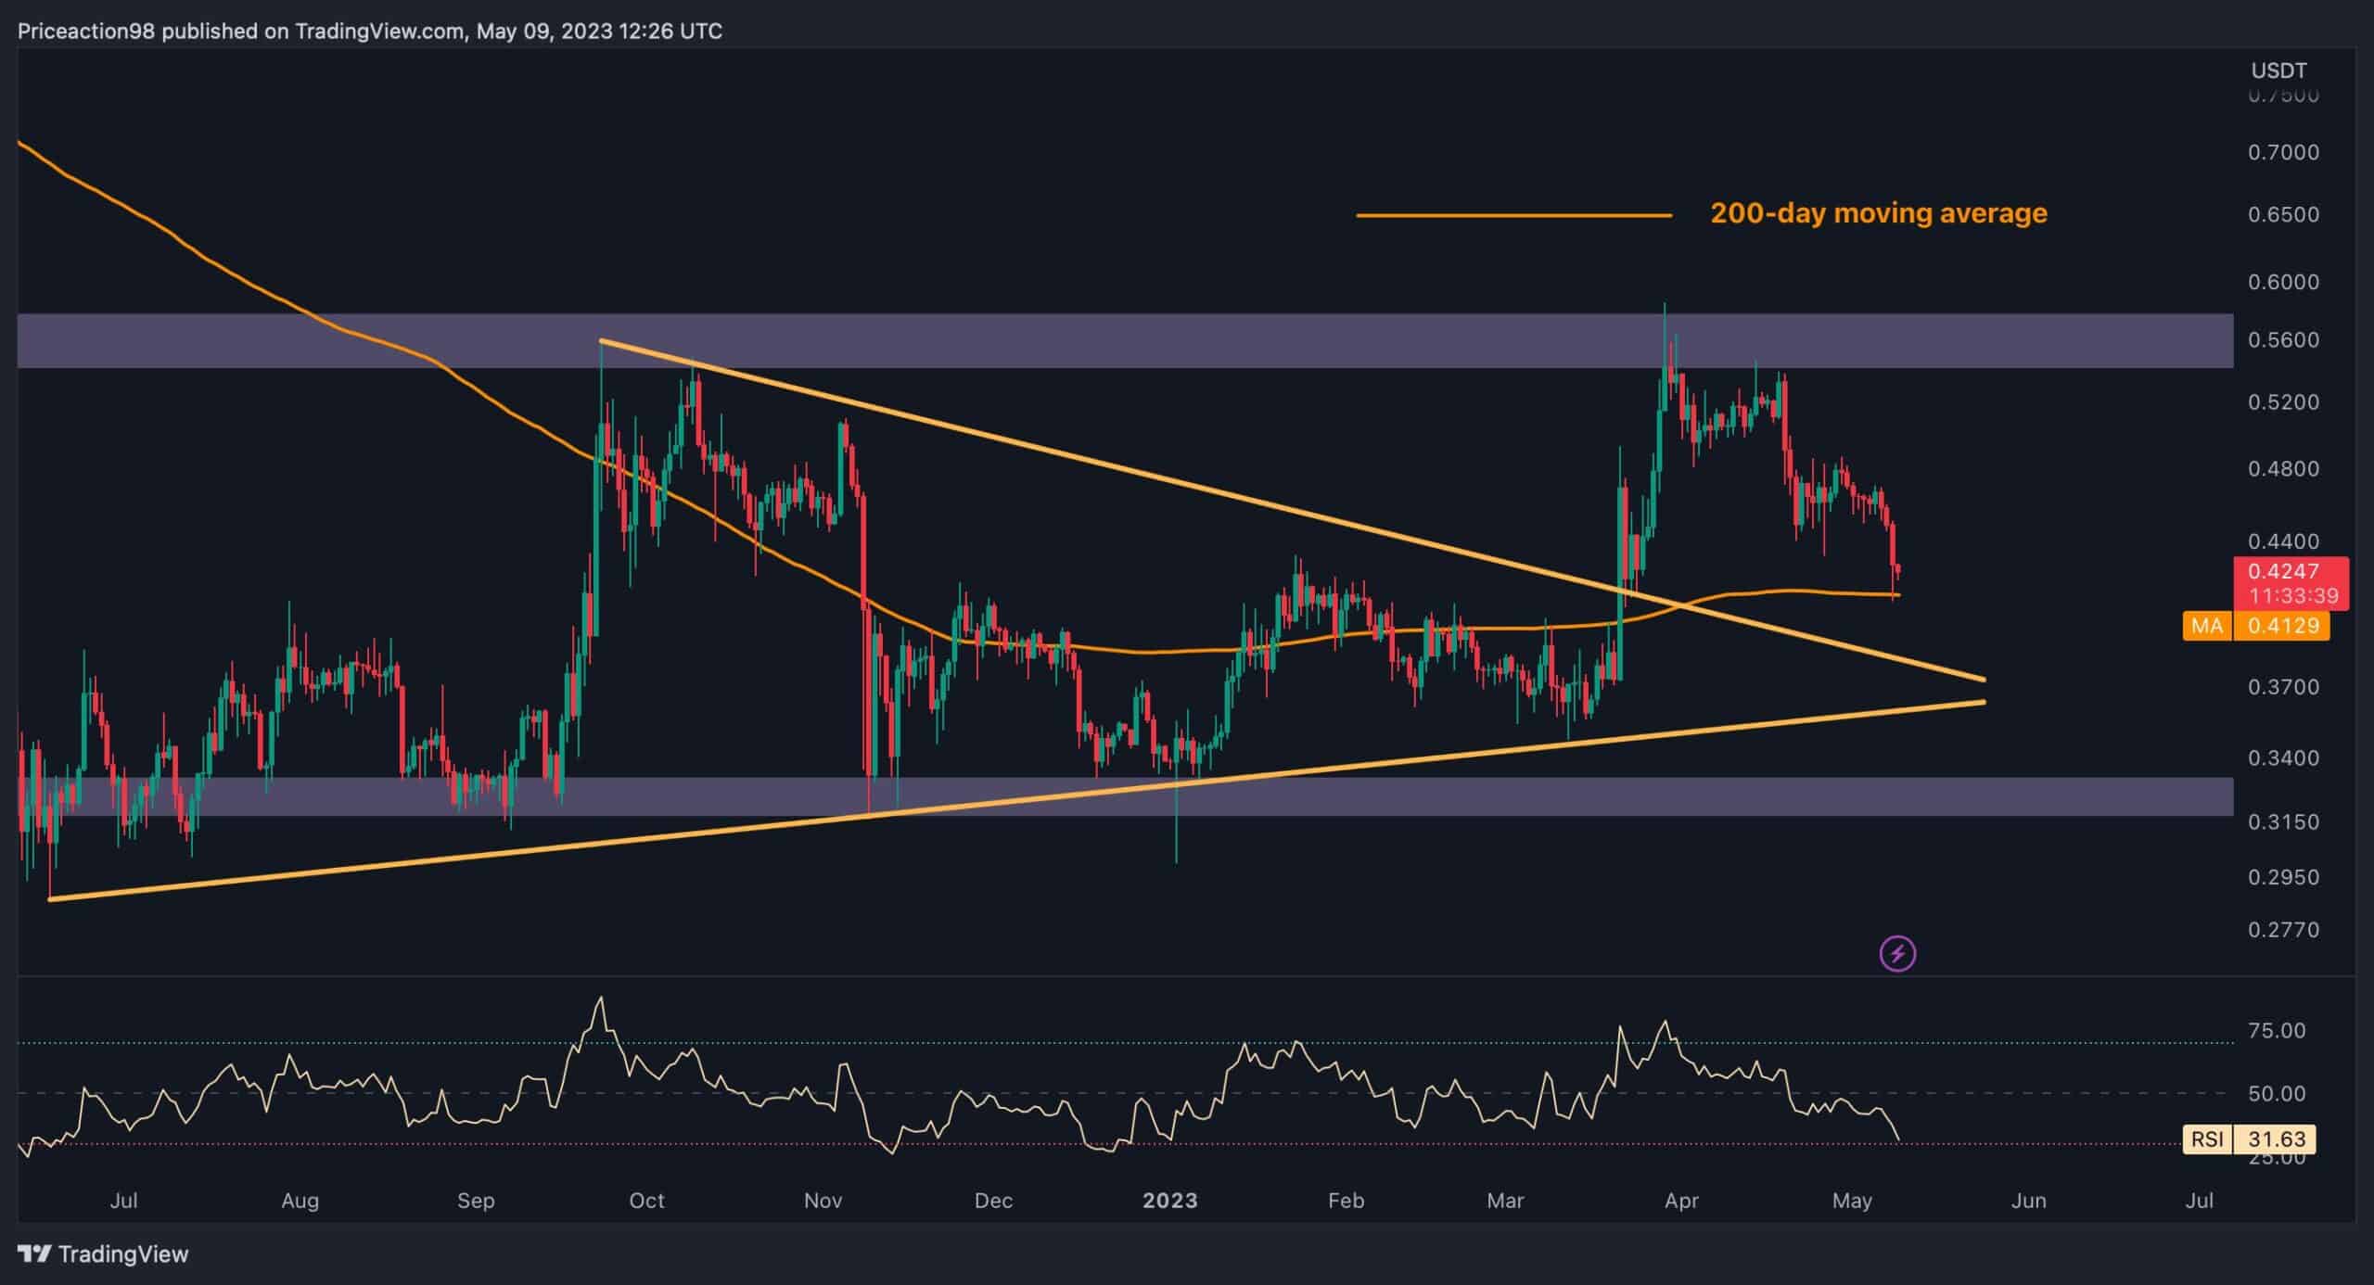Click the 0.5600 price axis label
Image resolution: width=2374 pixels, height=1285 pixels.
coord(2282,340)
